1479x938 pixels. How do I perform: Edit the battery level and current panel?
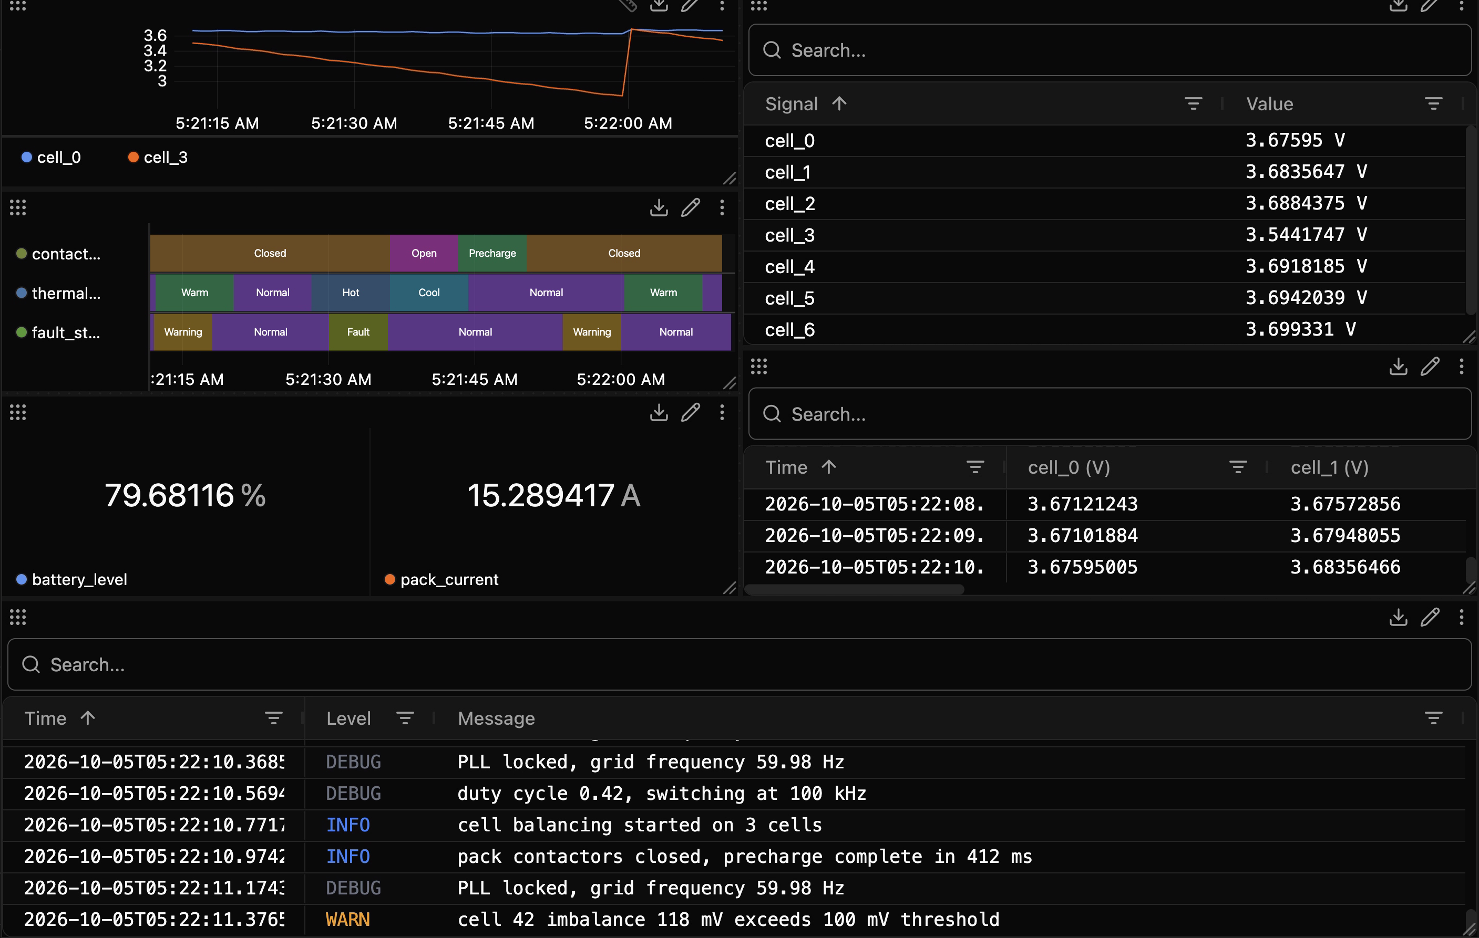[x=691, y=412]
